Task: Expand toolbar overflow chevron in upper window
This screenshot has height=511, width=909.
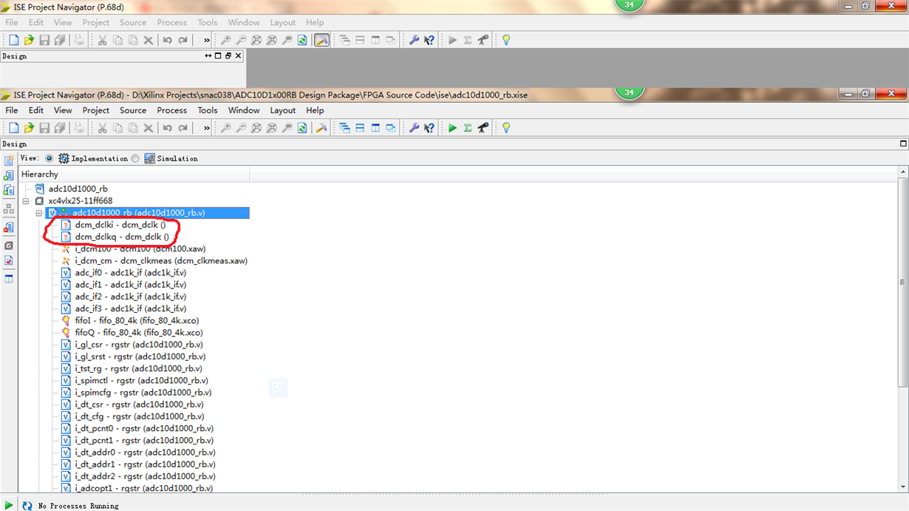Action: [206, 40]
